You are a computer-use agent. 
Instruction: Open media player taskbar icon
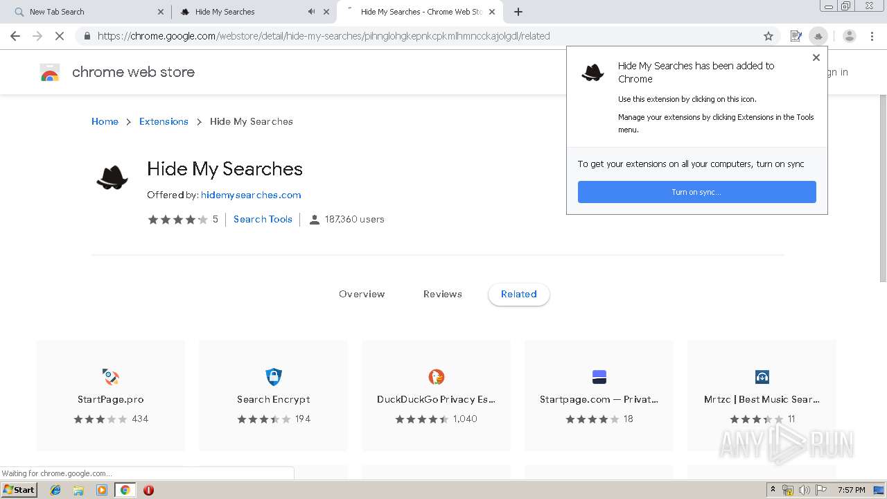(102, 490)
